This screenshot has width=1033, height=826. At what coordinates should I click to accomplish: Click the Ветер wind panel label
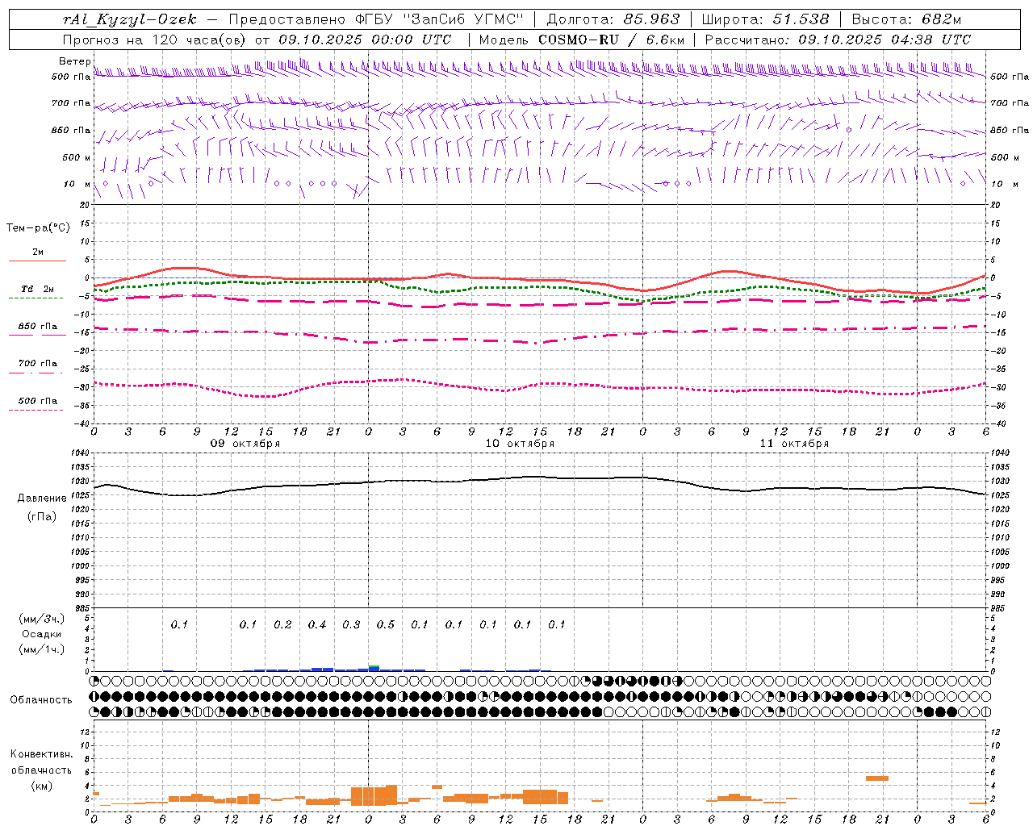pos(74,61)
